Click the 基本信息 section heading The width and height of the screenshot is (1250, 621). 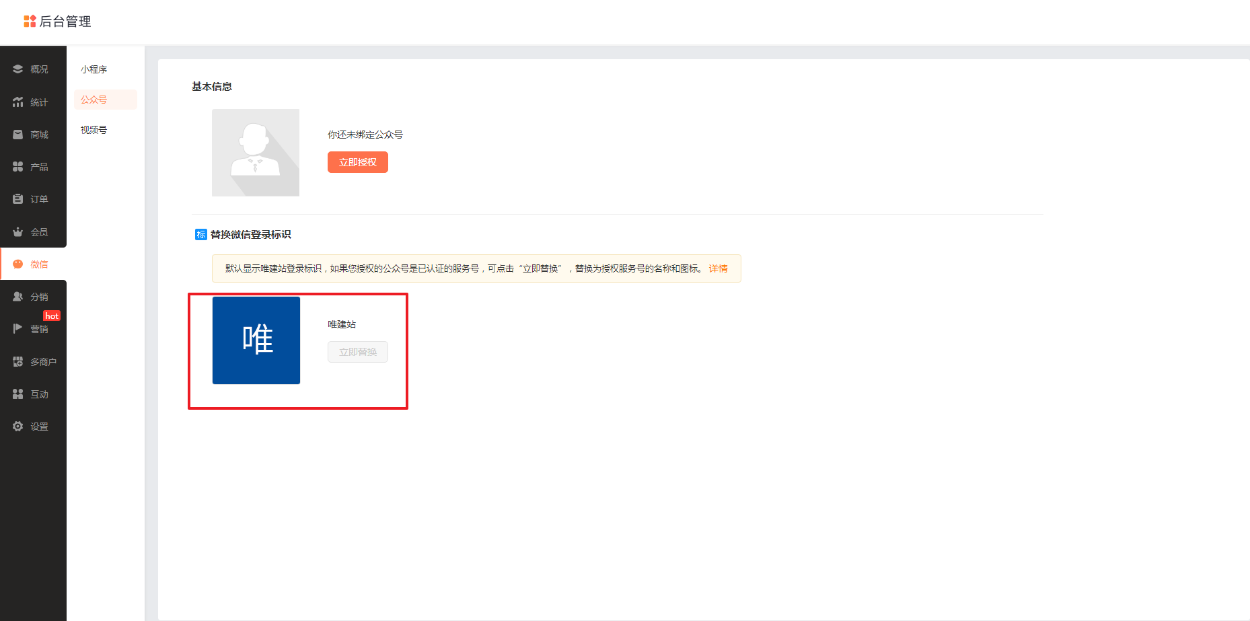tap(212, 87)
